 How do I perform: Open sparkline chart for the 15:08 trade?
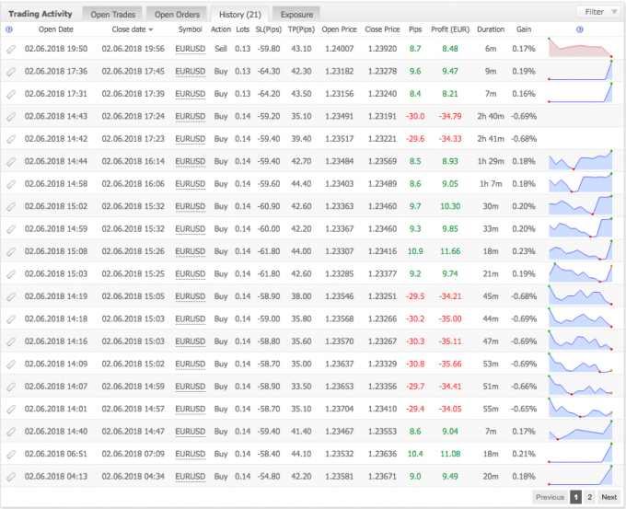580,250
